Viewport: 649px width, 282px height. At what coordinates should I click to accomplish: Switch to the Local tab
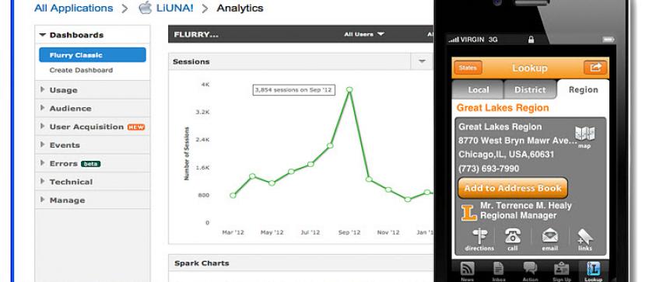(x=478, y=90)
